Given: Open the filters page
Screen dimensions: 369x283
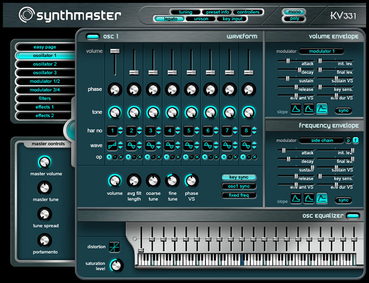Looking at the screenshot, I should tap(45, 98).
